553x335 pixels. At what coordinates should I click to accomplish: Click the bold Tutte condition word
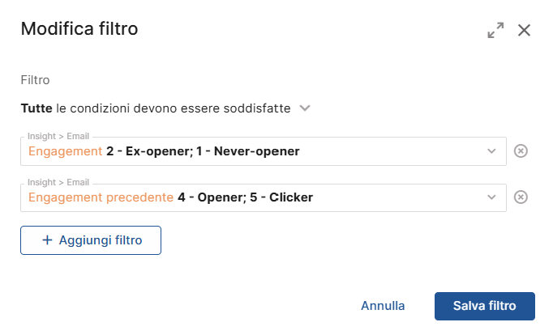pos(36,108)
